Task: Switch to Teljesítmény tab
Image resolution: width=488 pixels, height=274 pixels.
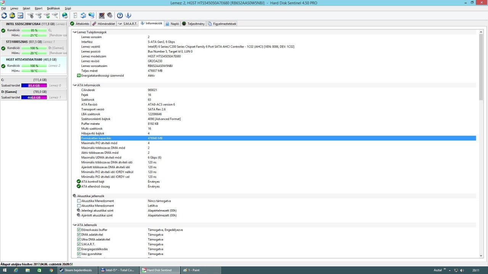Action: point(193,24)
